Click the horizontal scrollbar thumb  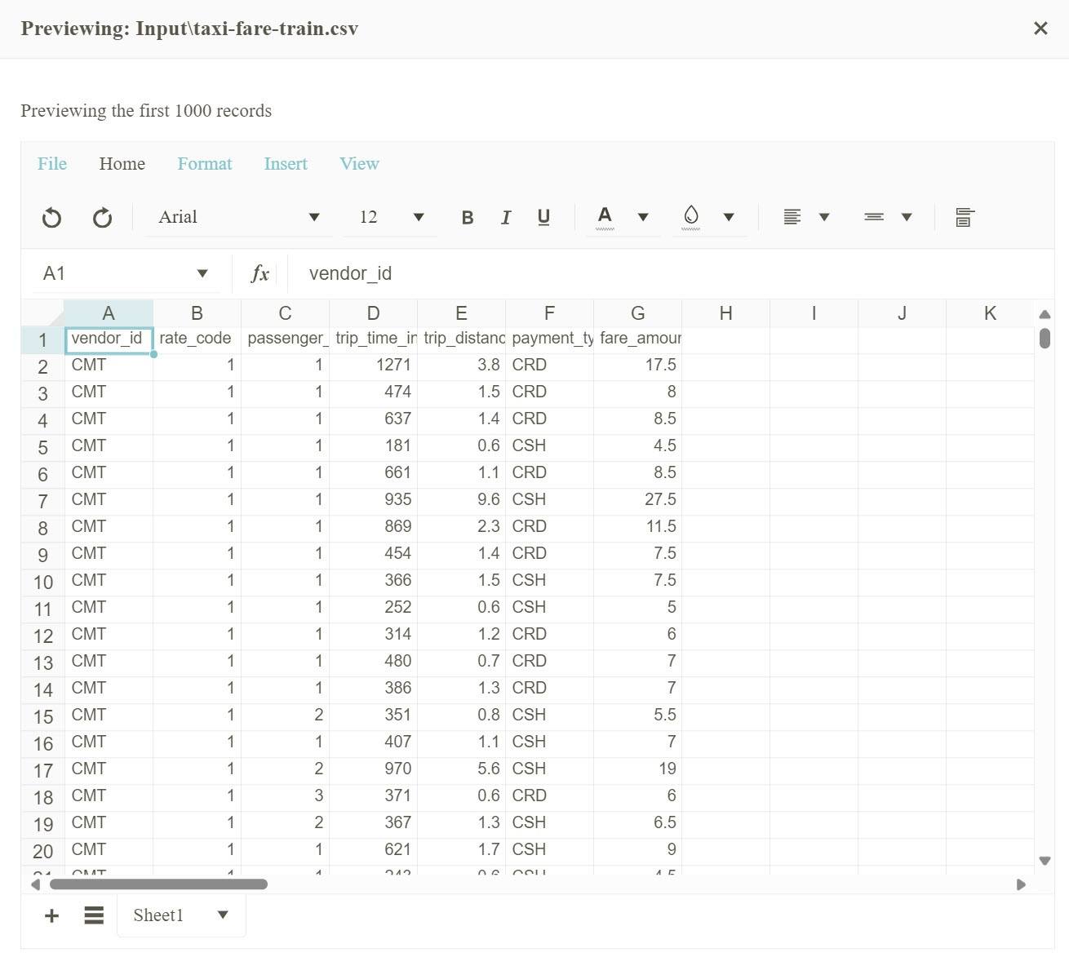click(158, 884)
